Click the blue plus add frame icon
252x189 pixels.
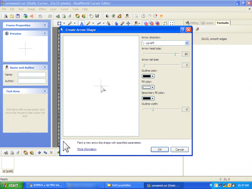point(39,153)
